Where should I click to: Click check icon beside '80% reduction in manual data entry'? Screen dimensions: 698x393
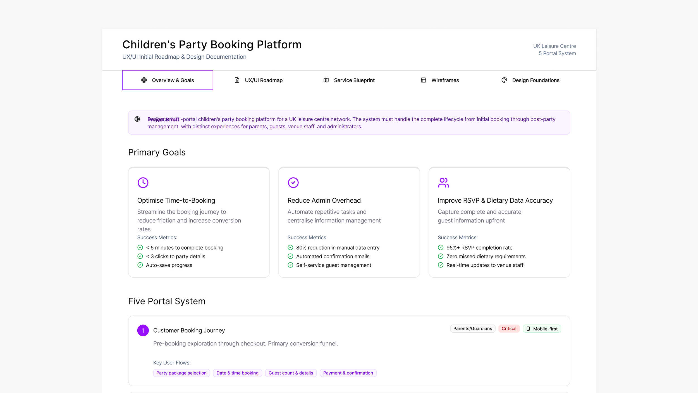coord(290,248)
